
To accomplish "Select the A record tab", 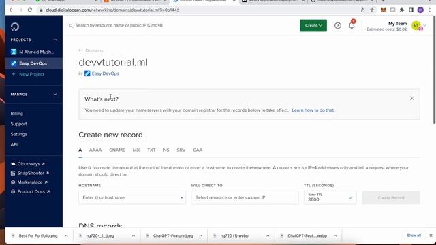I will (80, 150).
